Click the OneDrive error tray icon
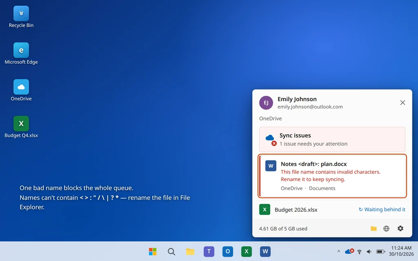Image resolution: width=418 pixels, height=261 pixels. 349,251
